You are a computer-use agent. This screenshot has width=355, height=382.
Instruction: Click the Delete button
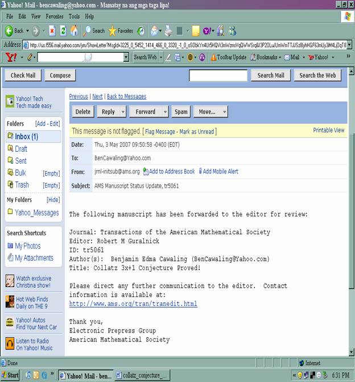click(x=83, y=112)
